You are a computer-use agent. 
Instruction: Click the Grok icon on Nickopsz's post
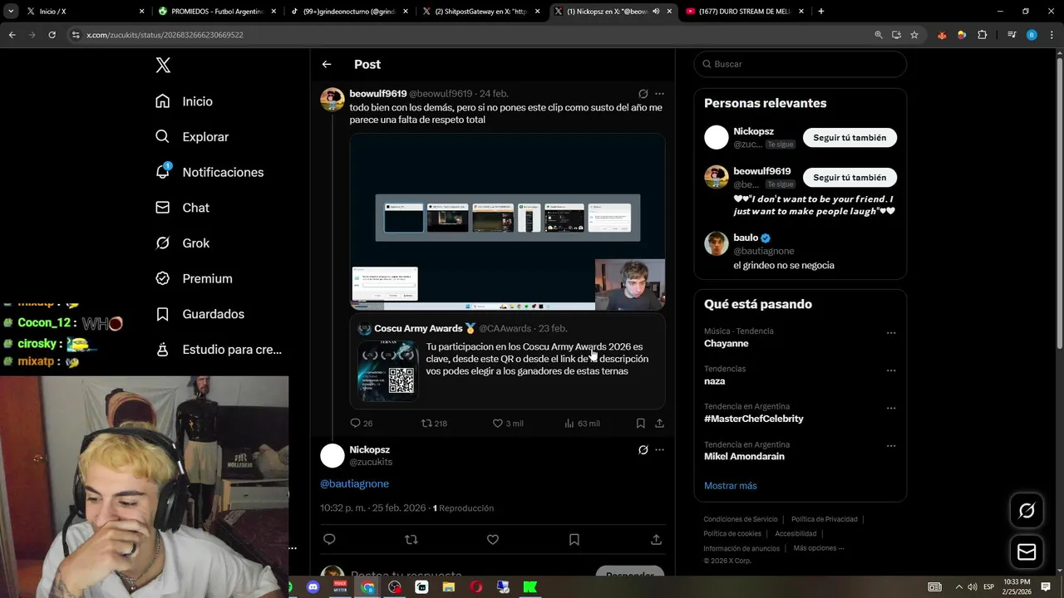point(643,450)
